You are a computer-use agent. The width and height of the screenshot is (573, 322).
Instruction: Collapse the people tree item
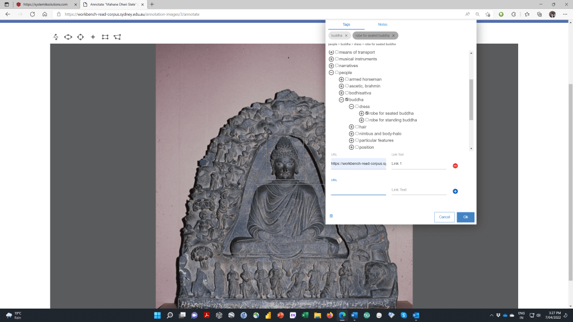(331, 72)
